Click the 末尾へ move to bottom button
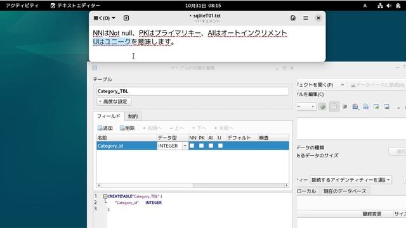This screenshot has width=406, height=228. 224,128
